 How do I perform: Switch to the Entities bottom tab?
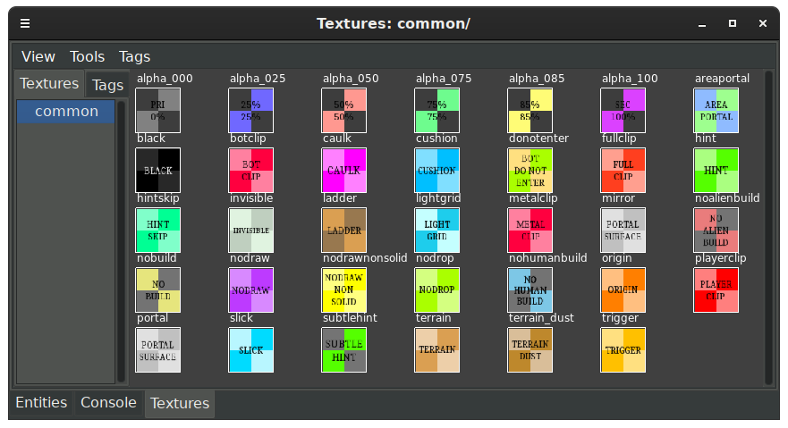point(41,403)
